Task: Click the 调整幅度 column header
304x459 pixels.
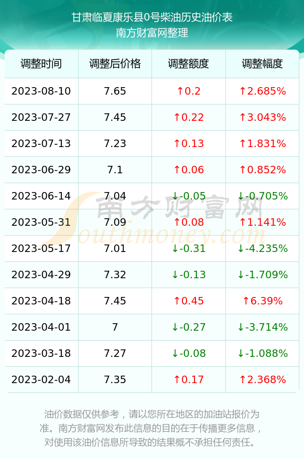Action: click(x=262, y=64)
